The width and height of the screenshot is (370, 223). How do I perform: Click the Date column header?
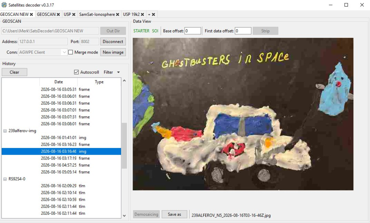[x=59, y=82]
